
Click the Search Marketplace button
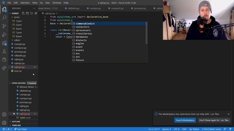[185, 120]
